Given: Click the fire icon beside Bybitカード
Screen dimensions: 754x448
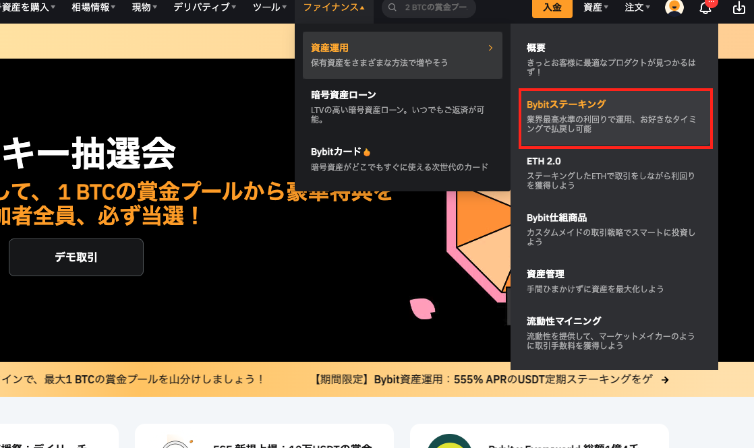Looking at the screenshot, I should click(x=367, y=152).
